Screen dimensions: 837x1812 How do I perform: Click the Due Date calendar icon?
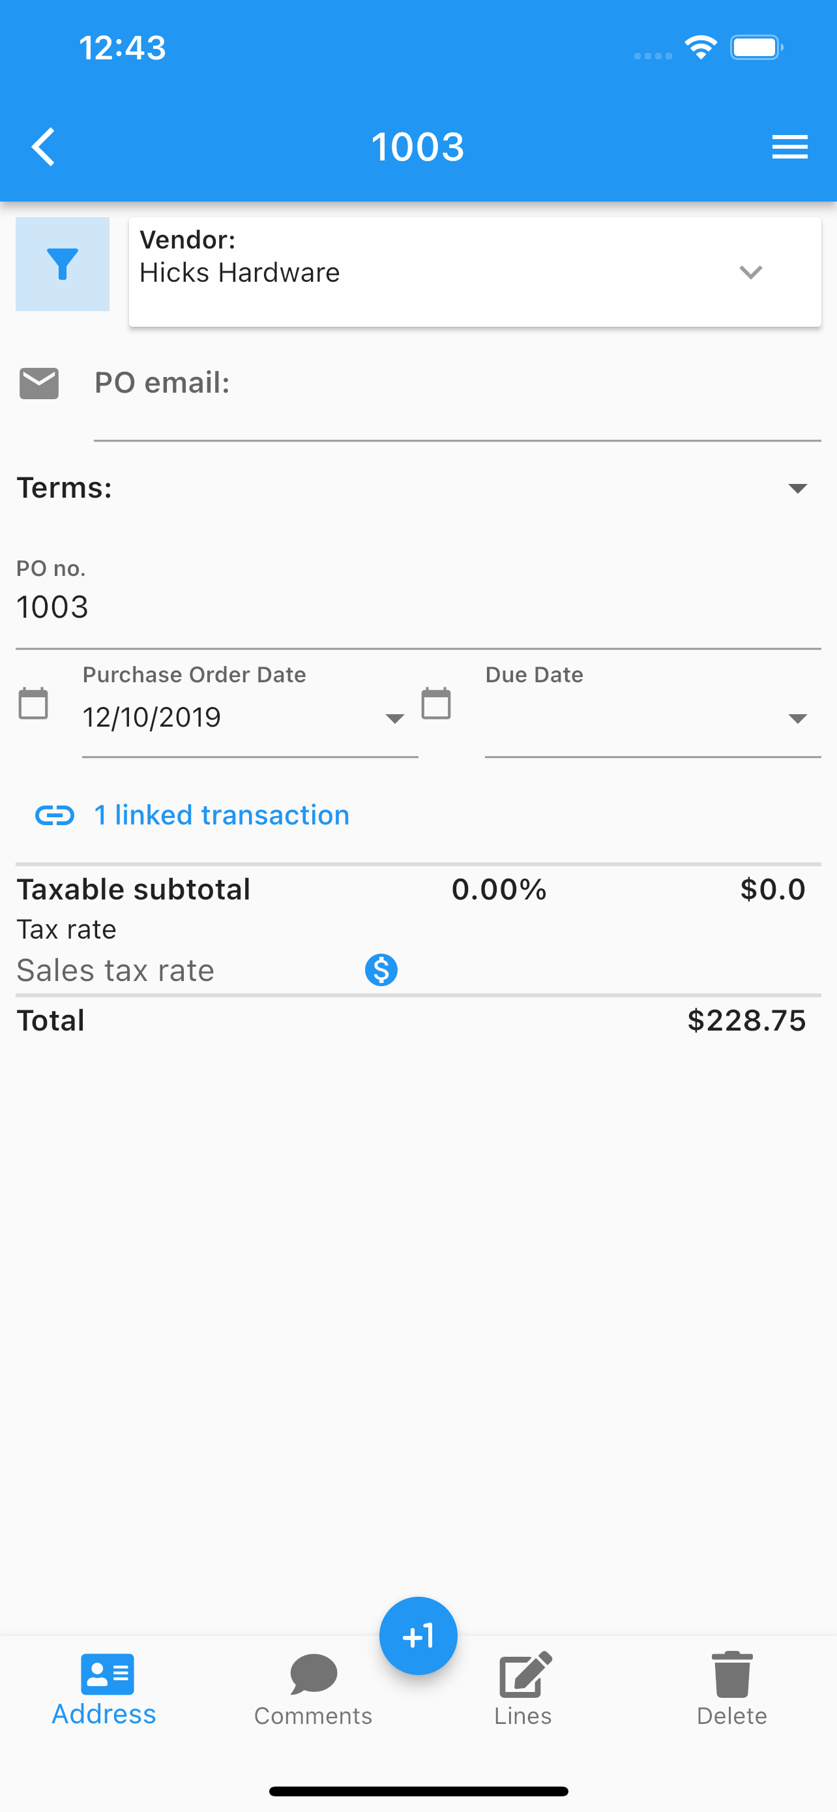click(435, 703)
